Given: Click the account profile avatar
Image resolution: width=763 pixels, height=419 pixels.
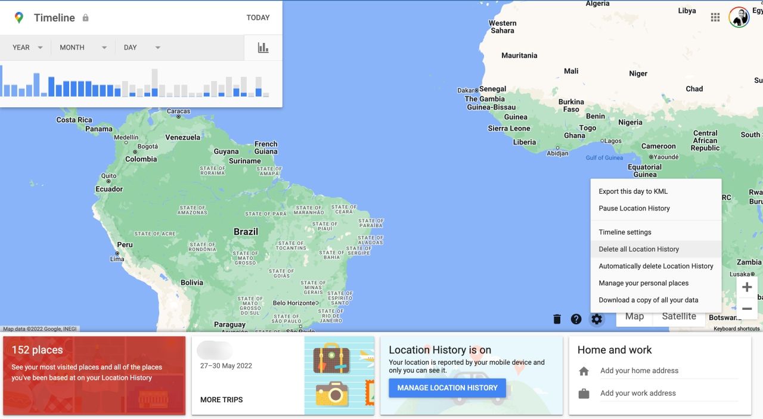Looking at the screenshot, I should [x=739, y=17].
